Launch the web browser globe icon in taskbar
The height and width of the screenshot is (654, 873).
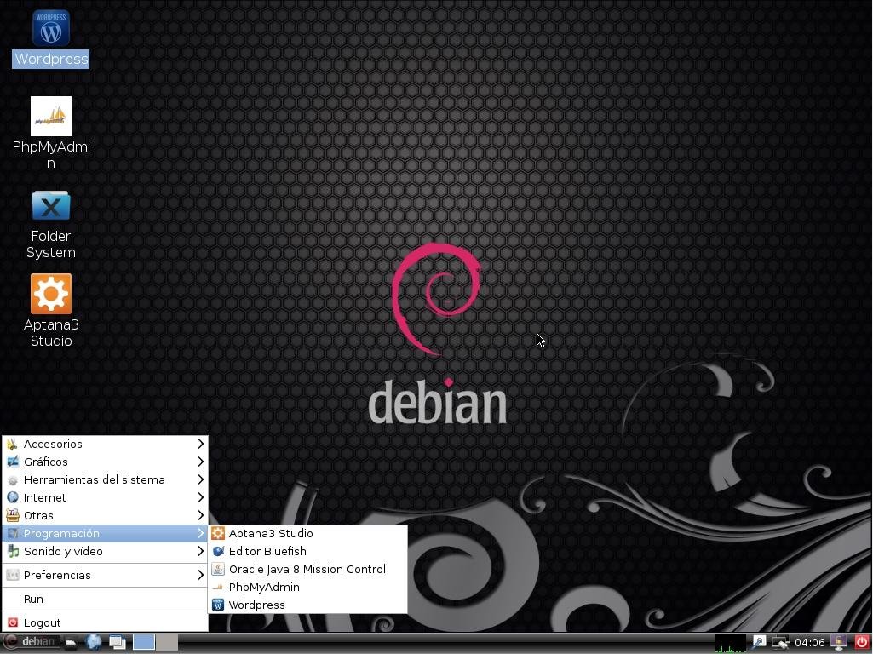coord(94,642)
